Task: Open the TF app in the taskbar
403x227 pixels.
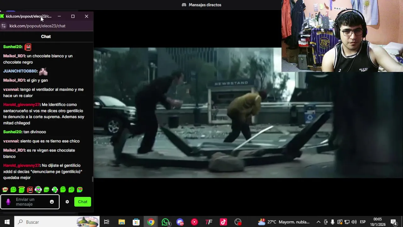Action: 209,222
